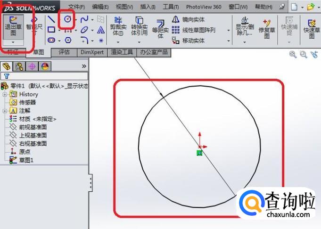Click the Previous View icon
The height and width of the screenshot is (229, 321).
(314, 55)
